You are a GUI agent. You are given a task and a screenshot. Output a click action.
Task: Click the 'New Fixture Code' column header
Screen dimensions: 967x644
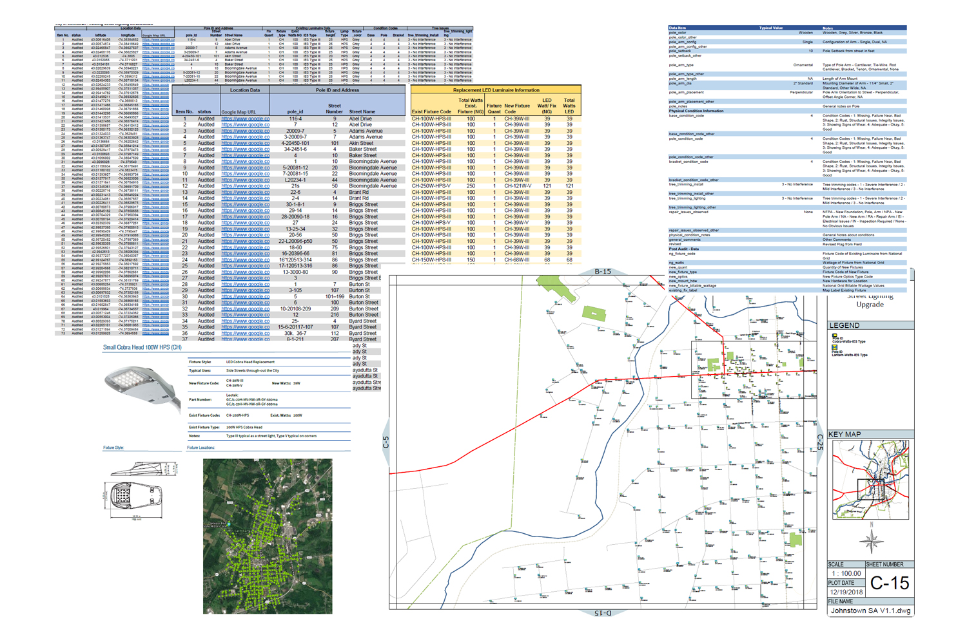pyautogui.click(x=517, y=109)
